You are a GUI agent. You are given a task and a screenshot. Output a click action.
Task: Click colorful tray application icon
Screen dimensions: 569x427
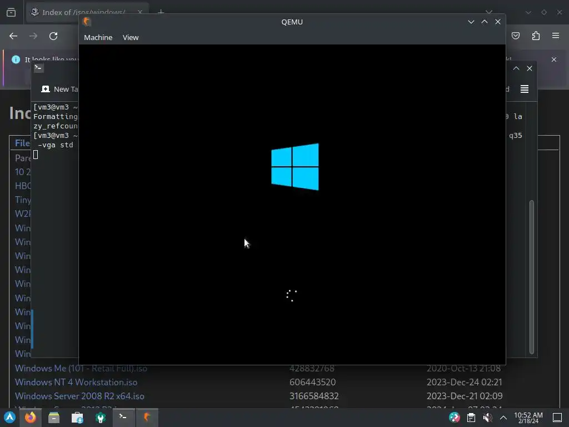(x=455, y=418)
